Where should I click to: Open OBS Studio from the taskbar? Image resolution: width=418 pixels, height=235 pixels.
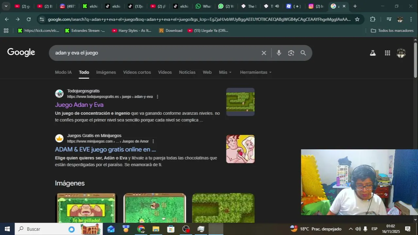[186, 229]
